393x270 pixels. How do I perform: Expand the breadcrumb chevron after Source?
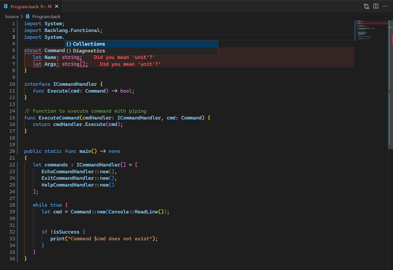[x=22, y=16]
